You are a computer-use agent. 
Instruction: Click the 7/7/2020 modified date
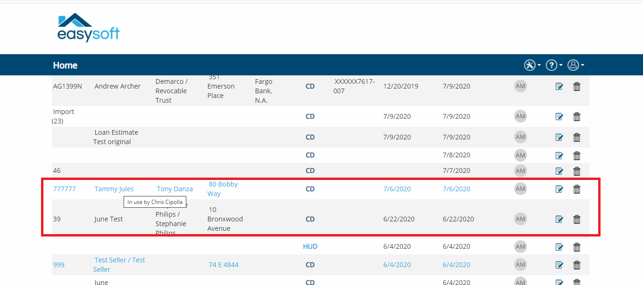pyautogui.click(x=456, y=171)
